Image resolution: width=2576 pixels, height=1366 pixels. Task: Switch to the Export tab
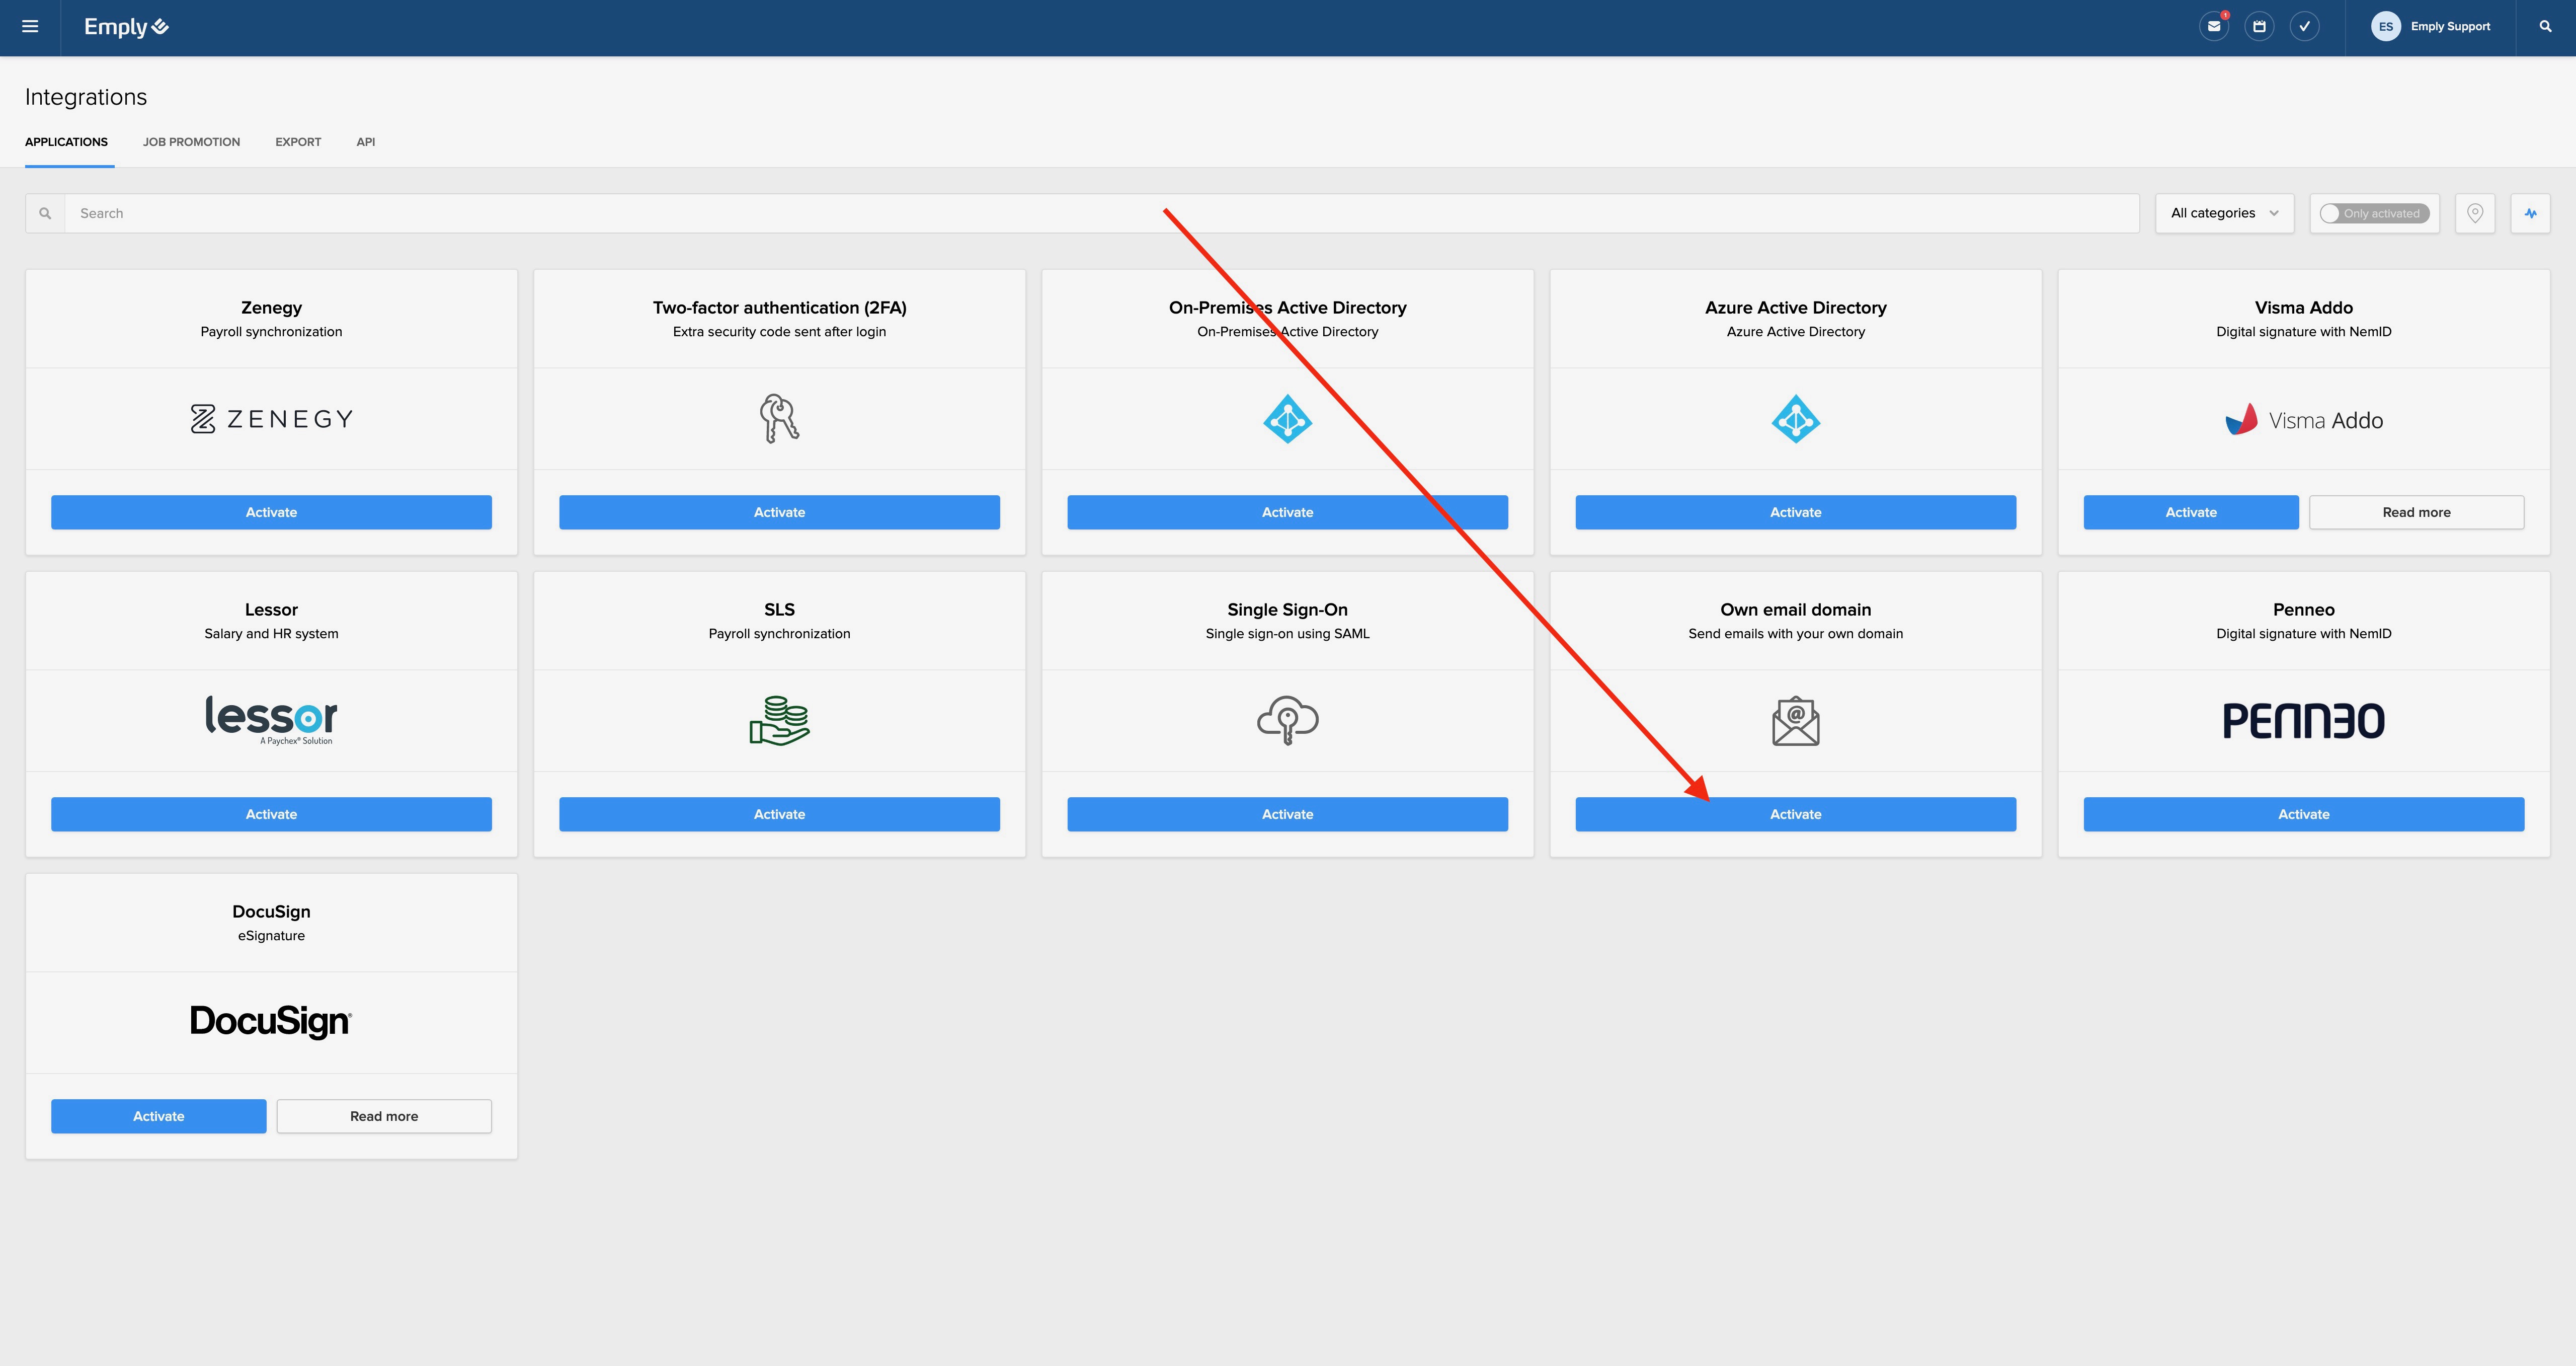point(298,142)
